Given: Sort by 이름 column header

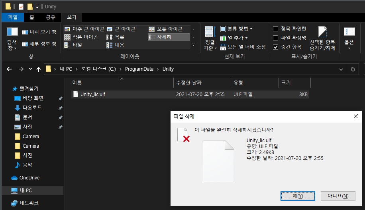Looking at the screenshot, I should coord(122,83).
